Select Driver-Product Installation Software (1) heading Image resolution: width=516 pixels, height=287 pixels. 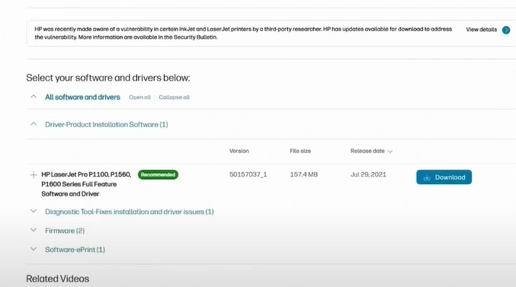click(107, 125)
